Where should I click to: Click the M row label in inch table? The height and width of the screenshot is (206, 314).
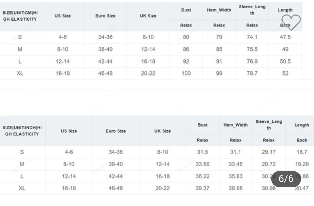coord(22,164)
